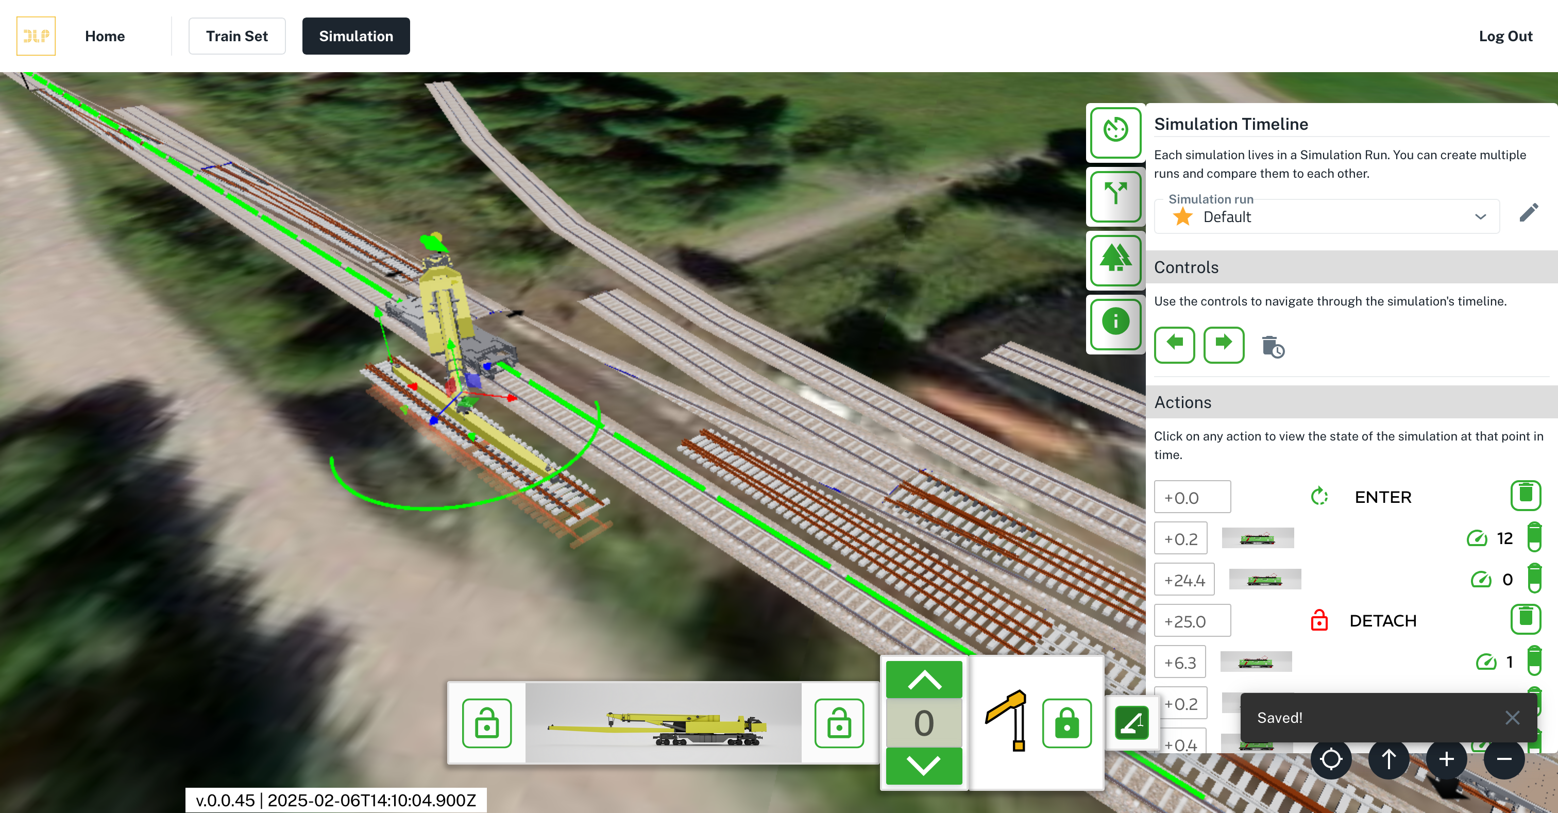Select locomotive thumbnail in +24.4 row
This screenshot has height=813, width=1558.
coord(1265,579)
